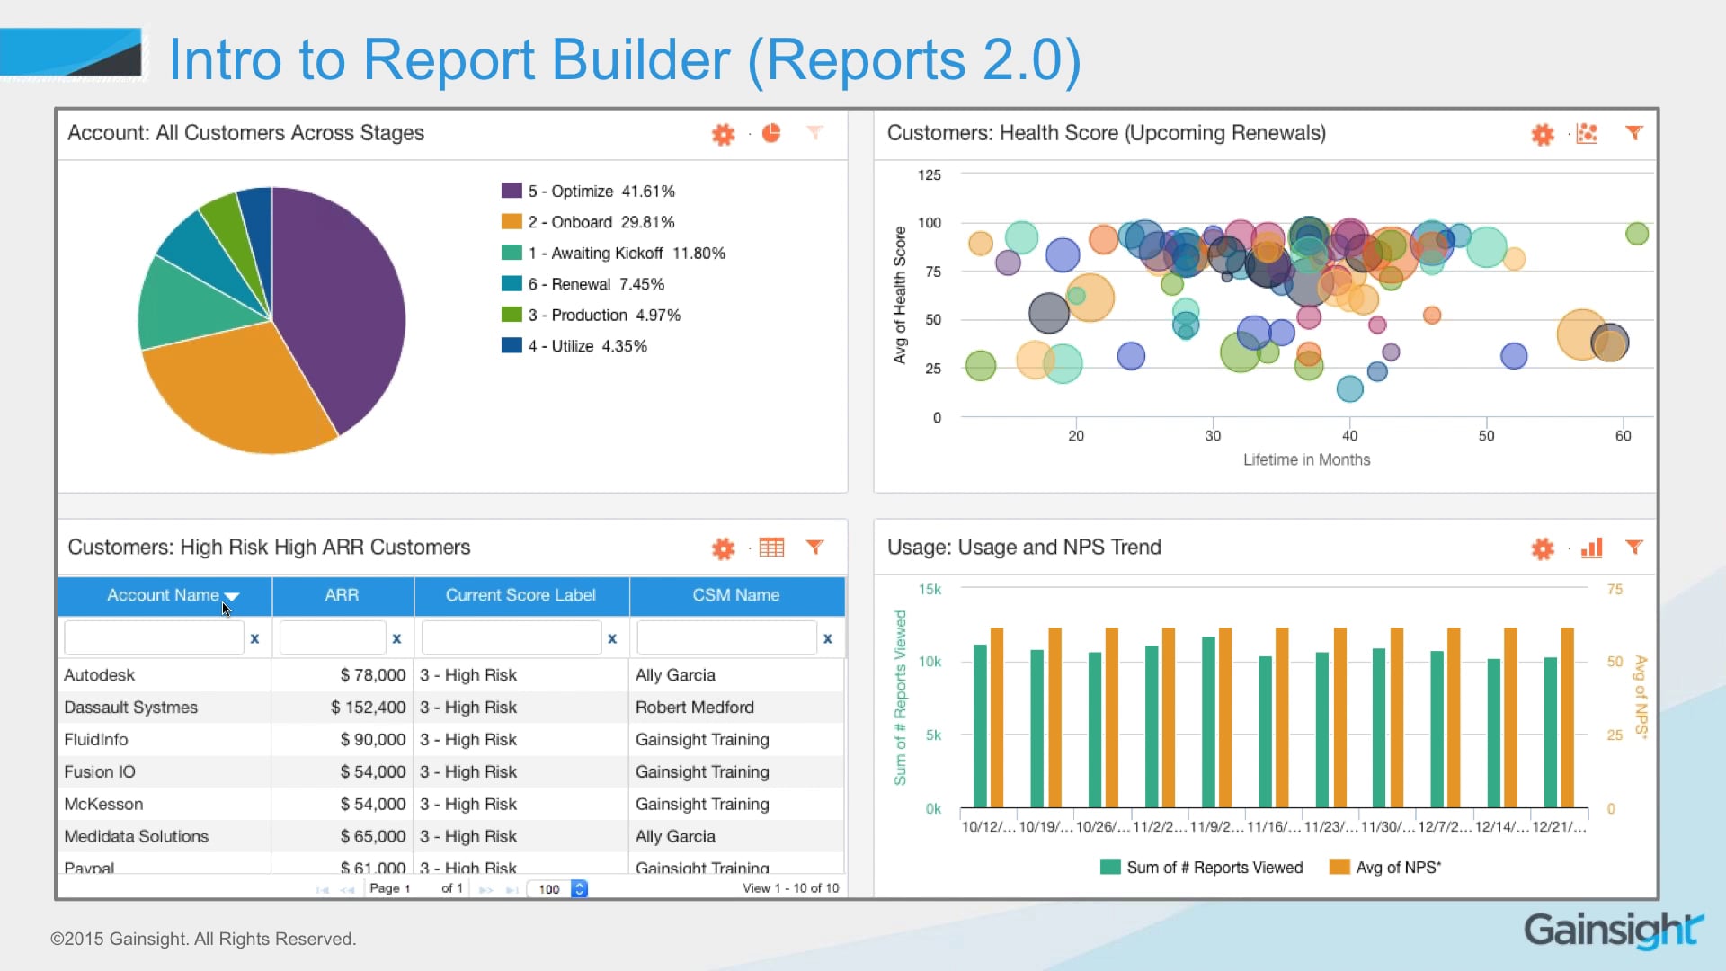Toggle 2 - Onboard orange legend swatch
1726x971 pixels.
tap(512, 221)
